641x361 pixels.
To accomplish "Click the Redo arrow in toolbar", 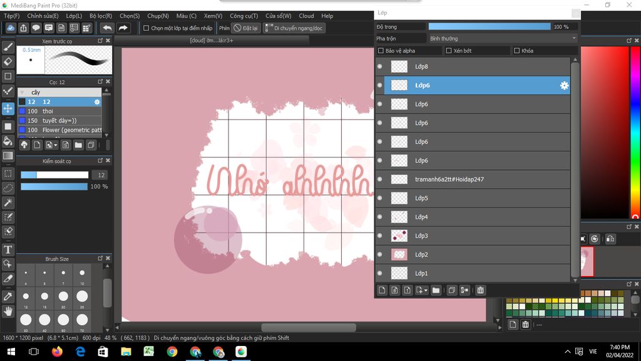I will coord(123,28).
